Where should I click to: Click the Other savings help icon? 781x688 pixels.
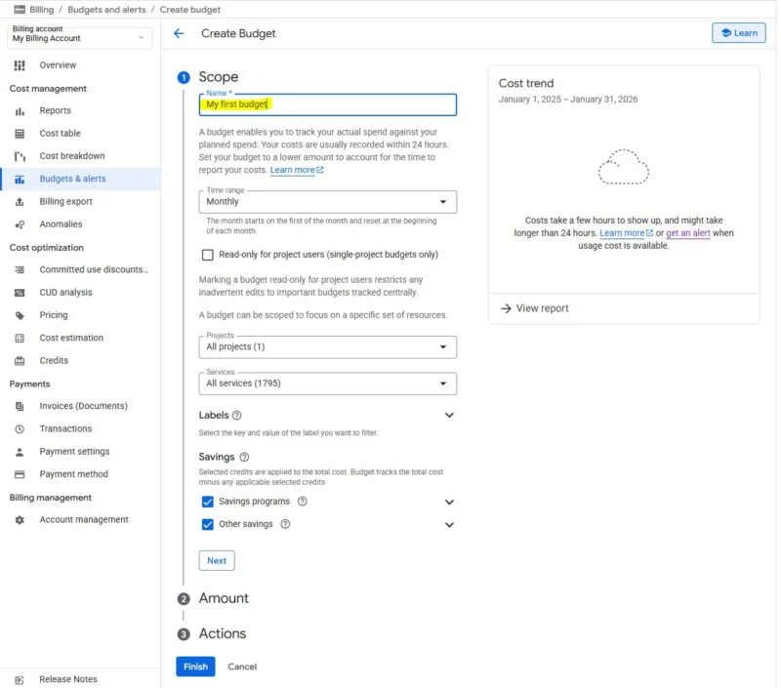284,524
